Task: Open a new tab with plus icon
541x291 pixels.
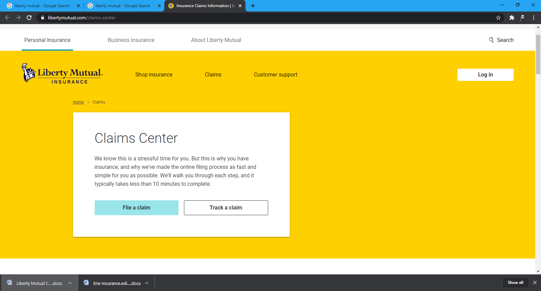Action: pyautogui.click(x=253, y=6)
